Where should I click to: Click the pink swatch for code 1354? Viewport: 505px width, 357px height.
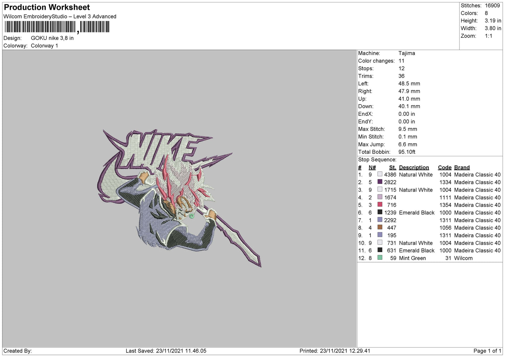(380, 205)
